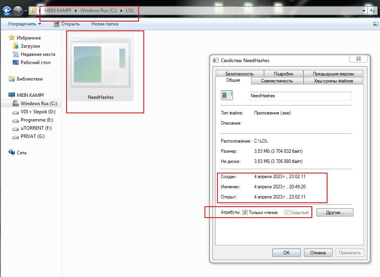Image resolution: width=380 pixels, height=277 pixels.
Task: Switch to the Безопасность tab
Action: [x=239, y=74]
